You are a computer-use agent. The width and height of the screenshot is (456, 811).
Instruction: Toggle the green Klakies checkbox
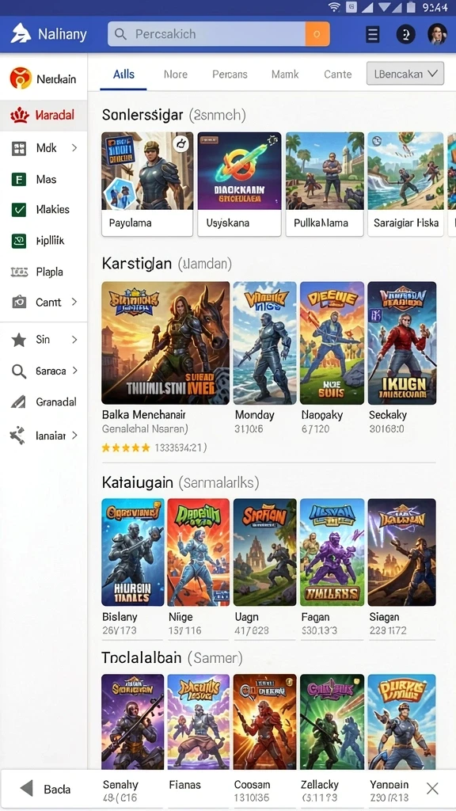tap(19, 210)
